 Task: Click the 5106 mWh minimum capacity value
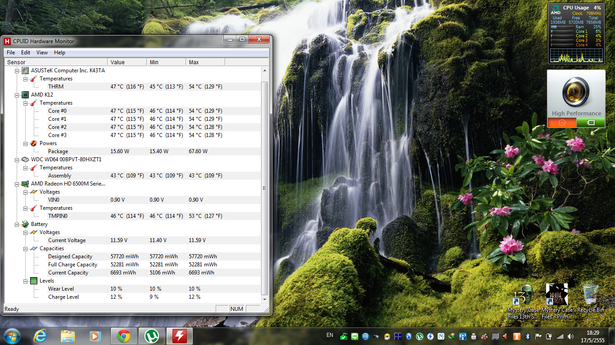coord(163,273)
